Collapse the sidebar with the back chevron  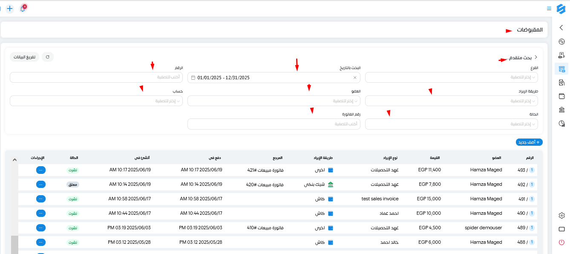point(561,28)
